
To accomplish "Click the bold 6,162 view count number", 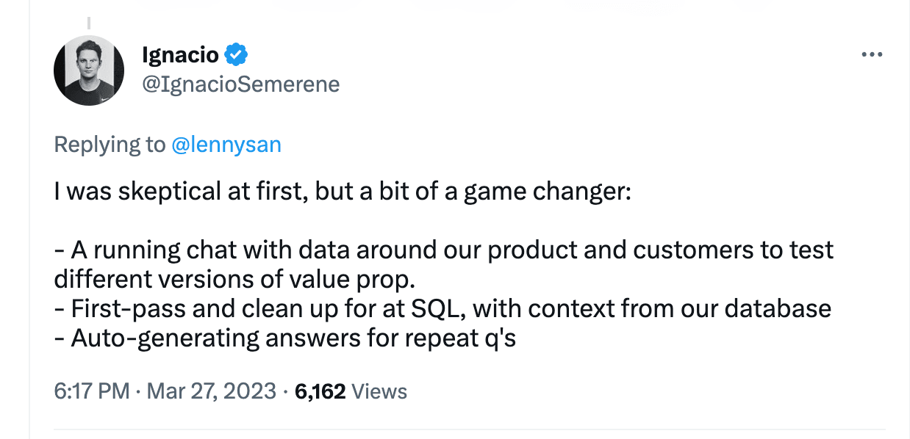I will [x=320, y=391].
